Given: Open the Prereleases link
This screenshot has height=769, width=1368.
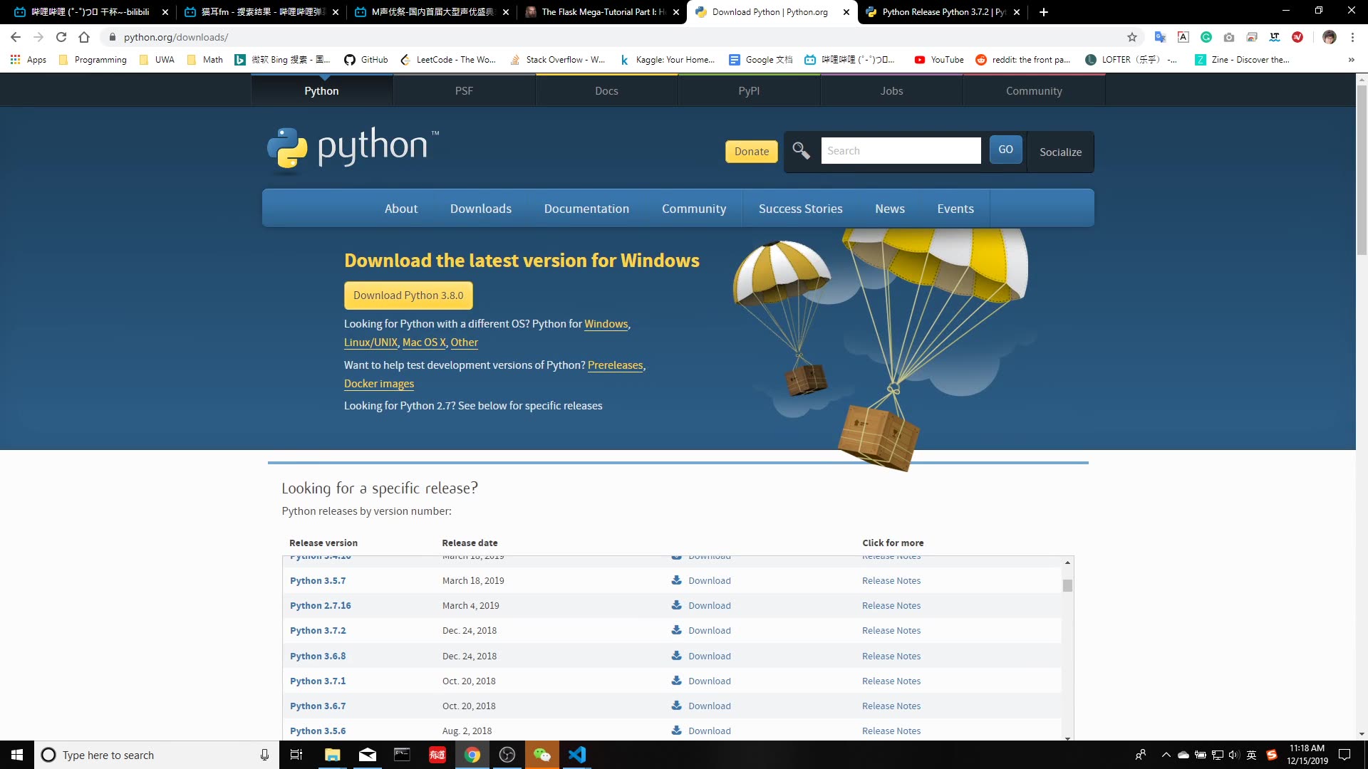Looking at the screenshot, I should click(x=616, y=365).
